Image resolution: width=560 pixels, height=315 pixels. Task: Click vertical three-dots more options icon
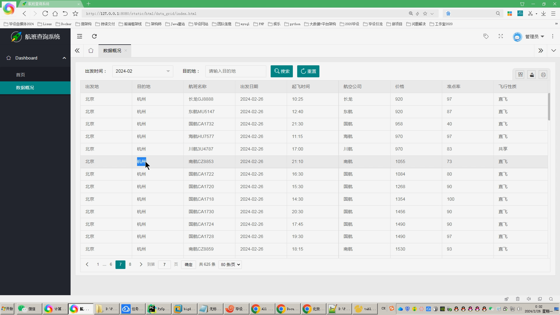pyautogui.click(x=553, y=36)
